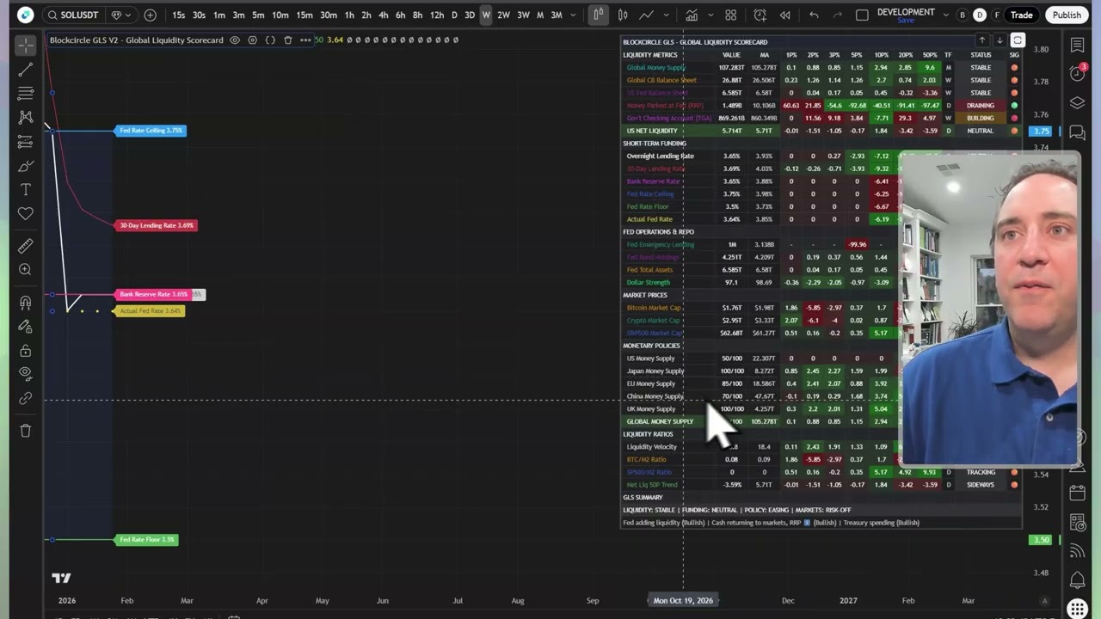Move the scorecard pane down
The height and width of the screenshot is (619, 1101).
pyautogui.click(x=1000, y=40)
